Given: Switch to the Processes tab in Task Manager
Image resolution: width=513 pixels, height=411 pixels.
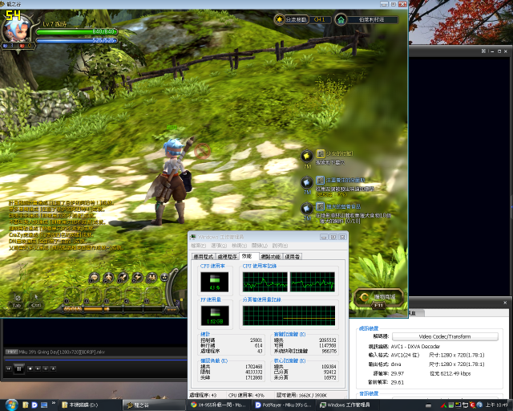Looking at the screenshot, I should point(228,257).
